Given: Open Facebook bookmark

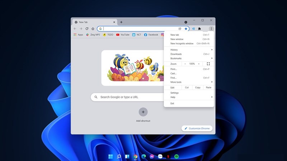Looking at the screenshot, I should coord(151,35).
